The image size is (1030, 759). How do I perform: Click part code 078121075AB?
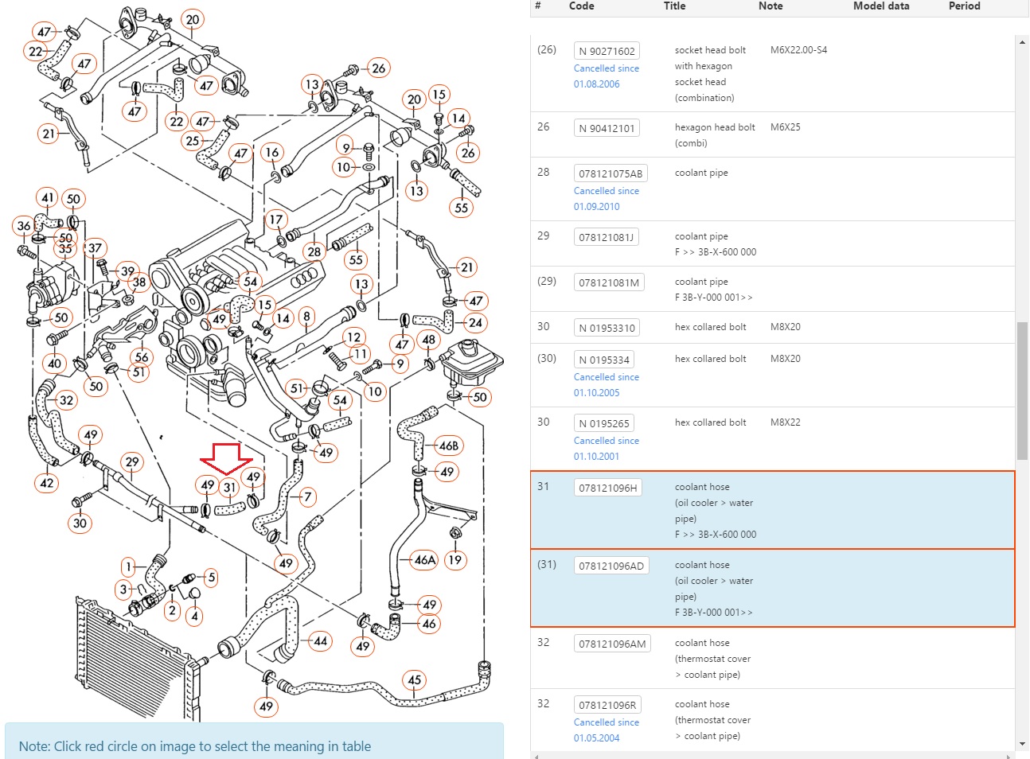tap(610, 173)
